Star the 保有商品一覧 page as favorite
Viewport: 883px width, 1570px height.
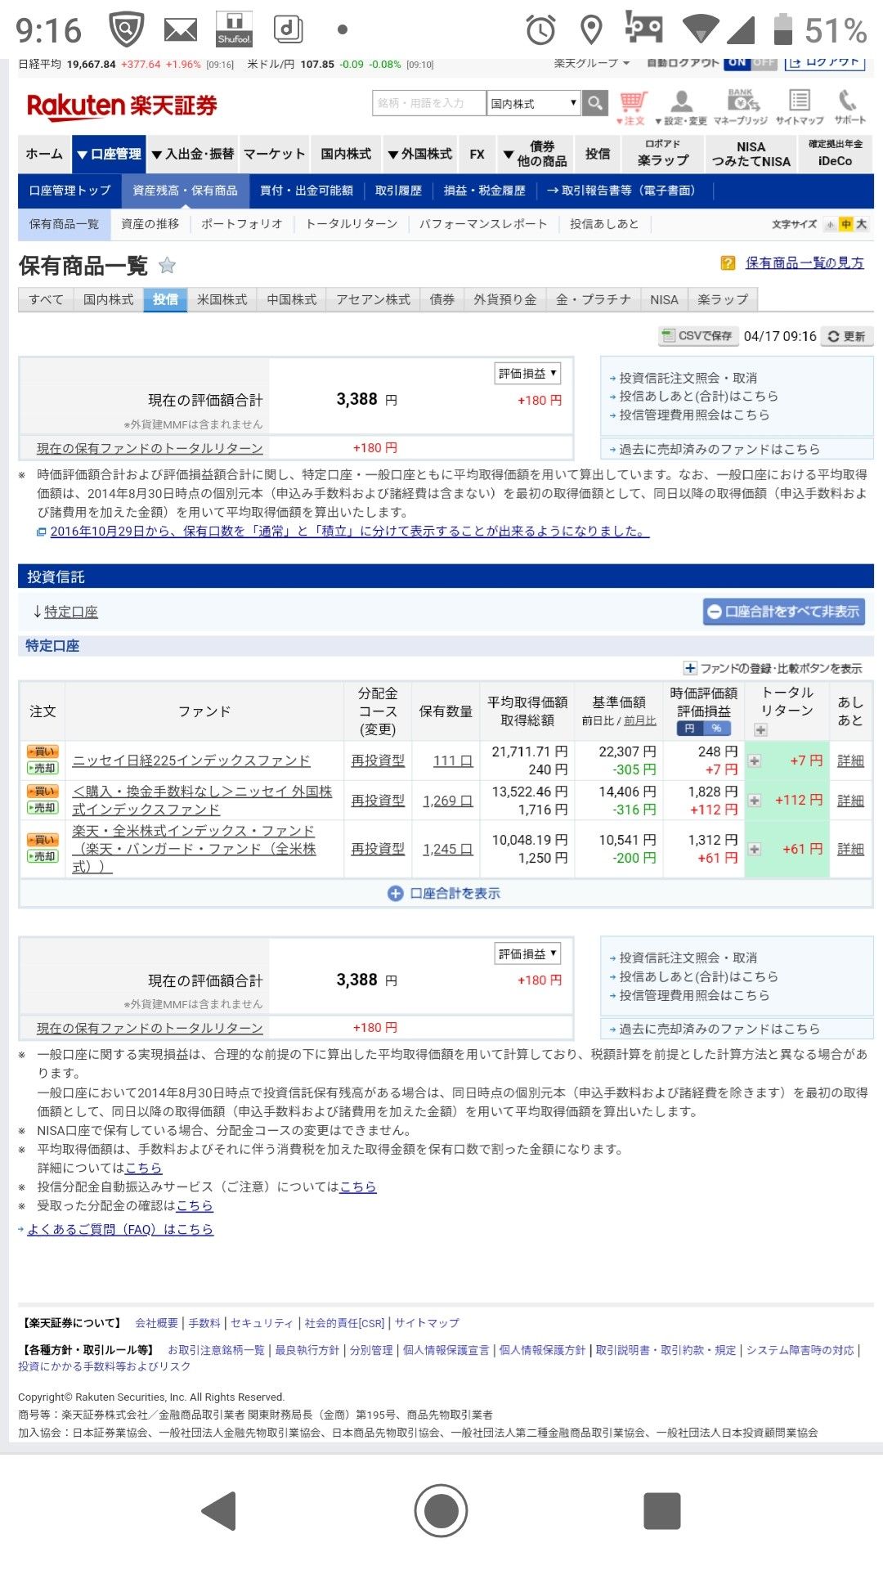click(167, 265)
